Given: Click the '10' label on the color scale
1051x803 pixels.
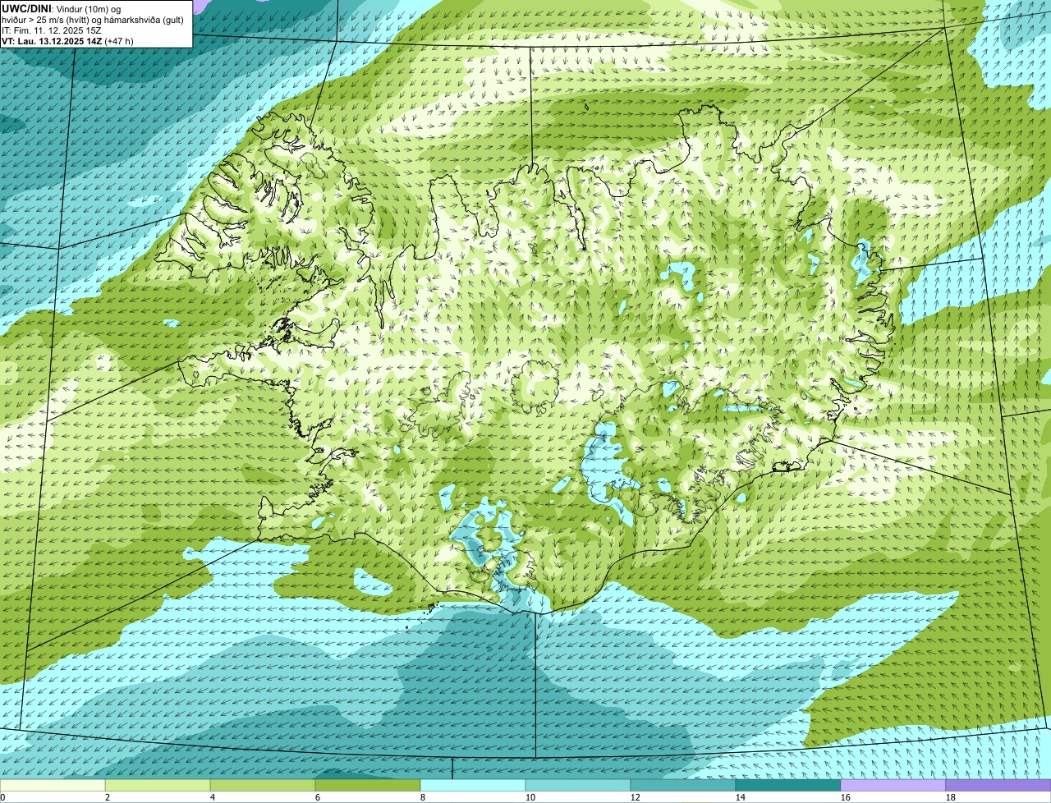Looking at the screenshot, I should click(530, 797).
